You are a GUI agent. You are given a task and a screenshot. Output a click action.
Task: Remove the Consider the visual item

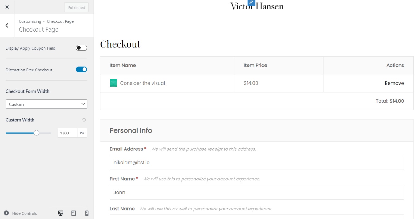coord(394,83)
